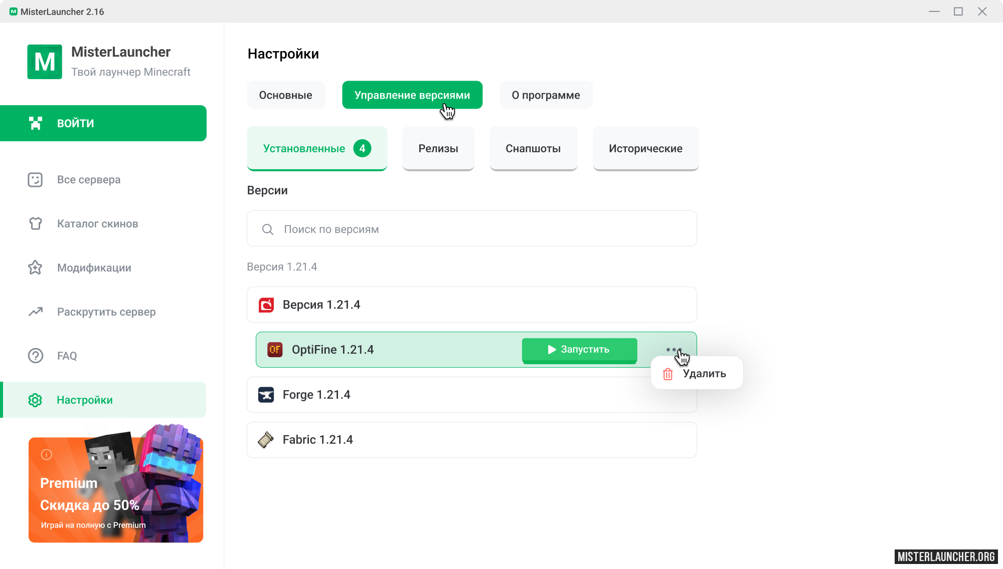This screenshot has width=1003, height=569.
Task: Click the MisterLauncher name in the sidebar header
Action: [121, 52]
